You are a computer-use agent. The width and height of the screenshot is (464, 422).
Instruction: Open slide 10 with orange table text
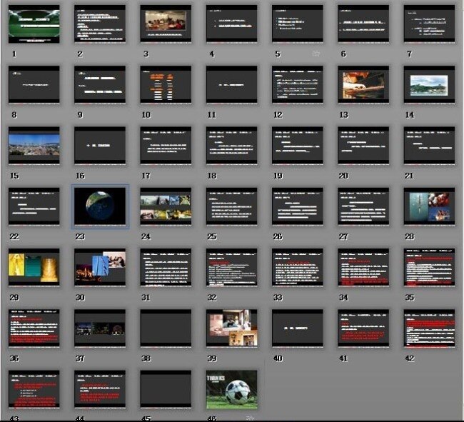pos(166,85)
